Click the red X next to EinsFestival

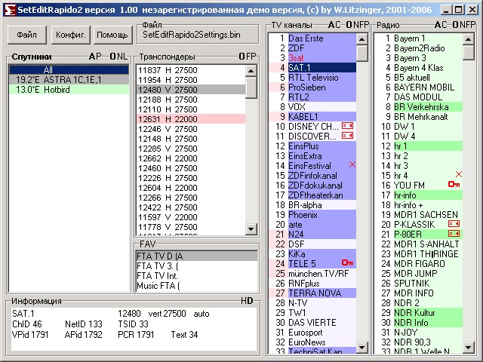352,165
